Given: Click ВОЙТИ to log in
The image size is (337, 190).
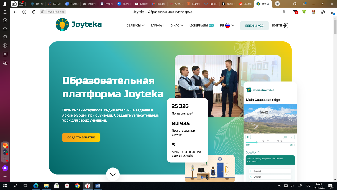Looking at the screenshot, I should (277, 26).
